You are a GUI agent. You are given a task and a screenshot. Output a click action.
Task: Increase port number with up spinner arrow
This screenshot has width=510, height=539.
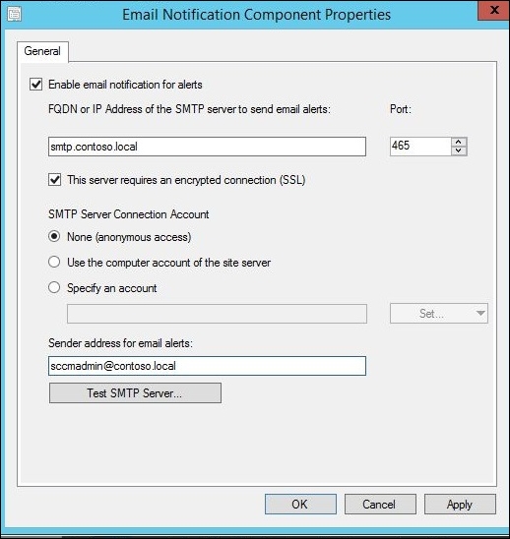coord(459,142)
